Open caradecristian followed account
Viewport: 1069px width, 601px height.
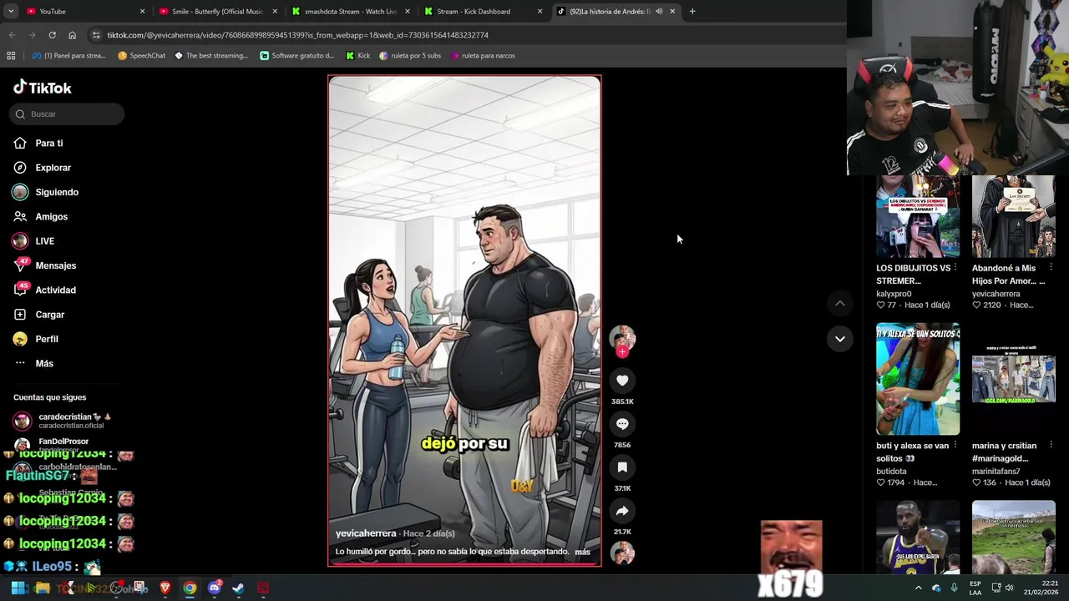pos(63,421)
